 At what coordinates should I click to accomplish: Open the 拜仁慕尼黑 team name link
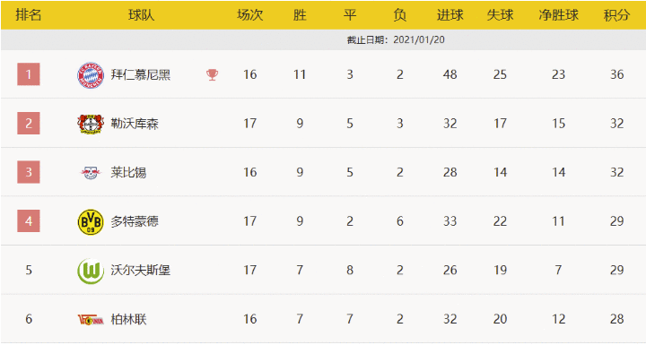141,75
